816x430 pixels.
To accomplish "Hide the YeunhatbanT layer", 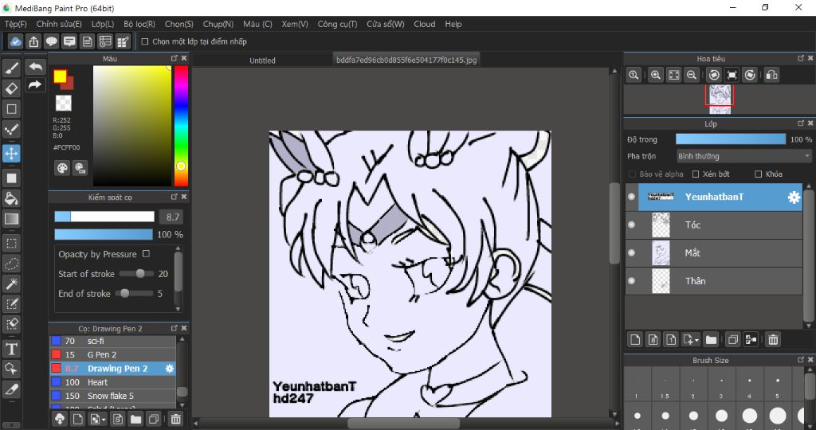I will 631,197.
